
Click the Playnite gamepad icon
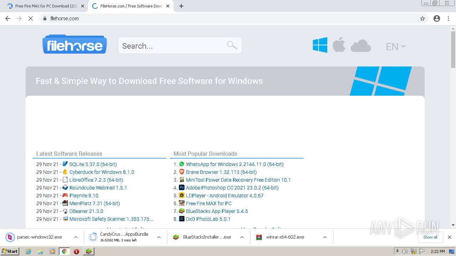65,195
